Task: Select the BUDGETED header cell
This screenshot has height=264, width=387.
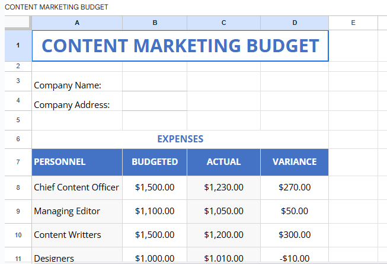Action: pyautogui.click(x=155, y=162)
